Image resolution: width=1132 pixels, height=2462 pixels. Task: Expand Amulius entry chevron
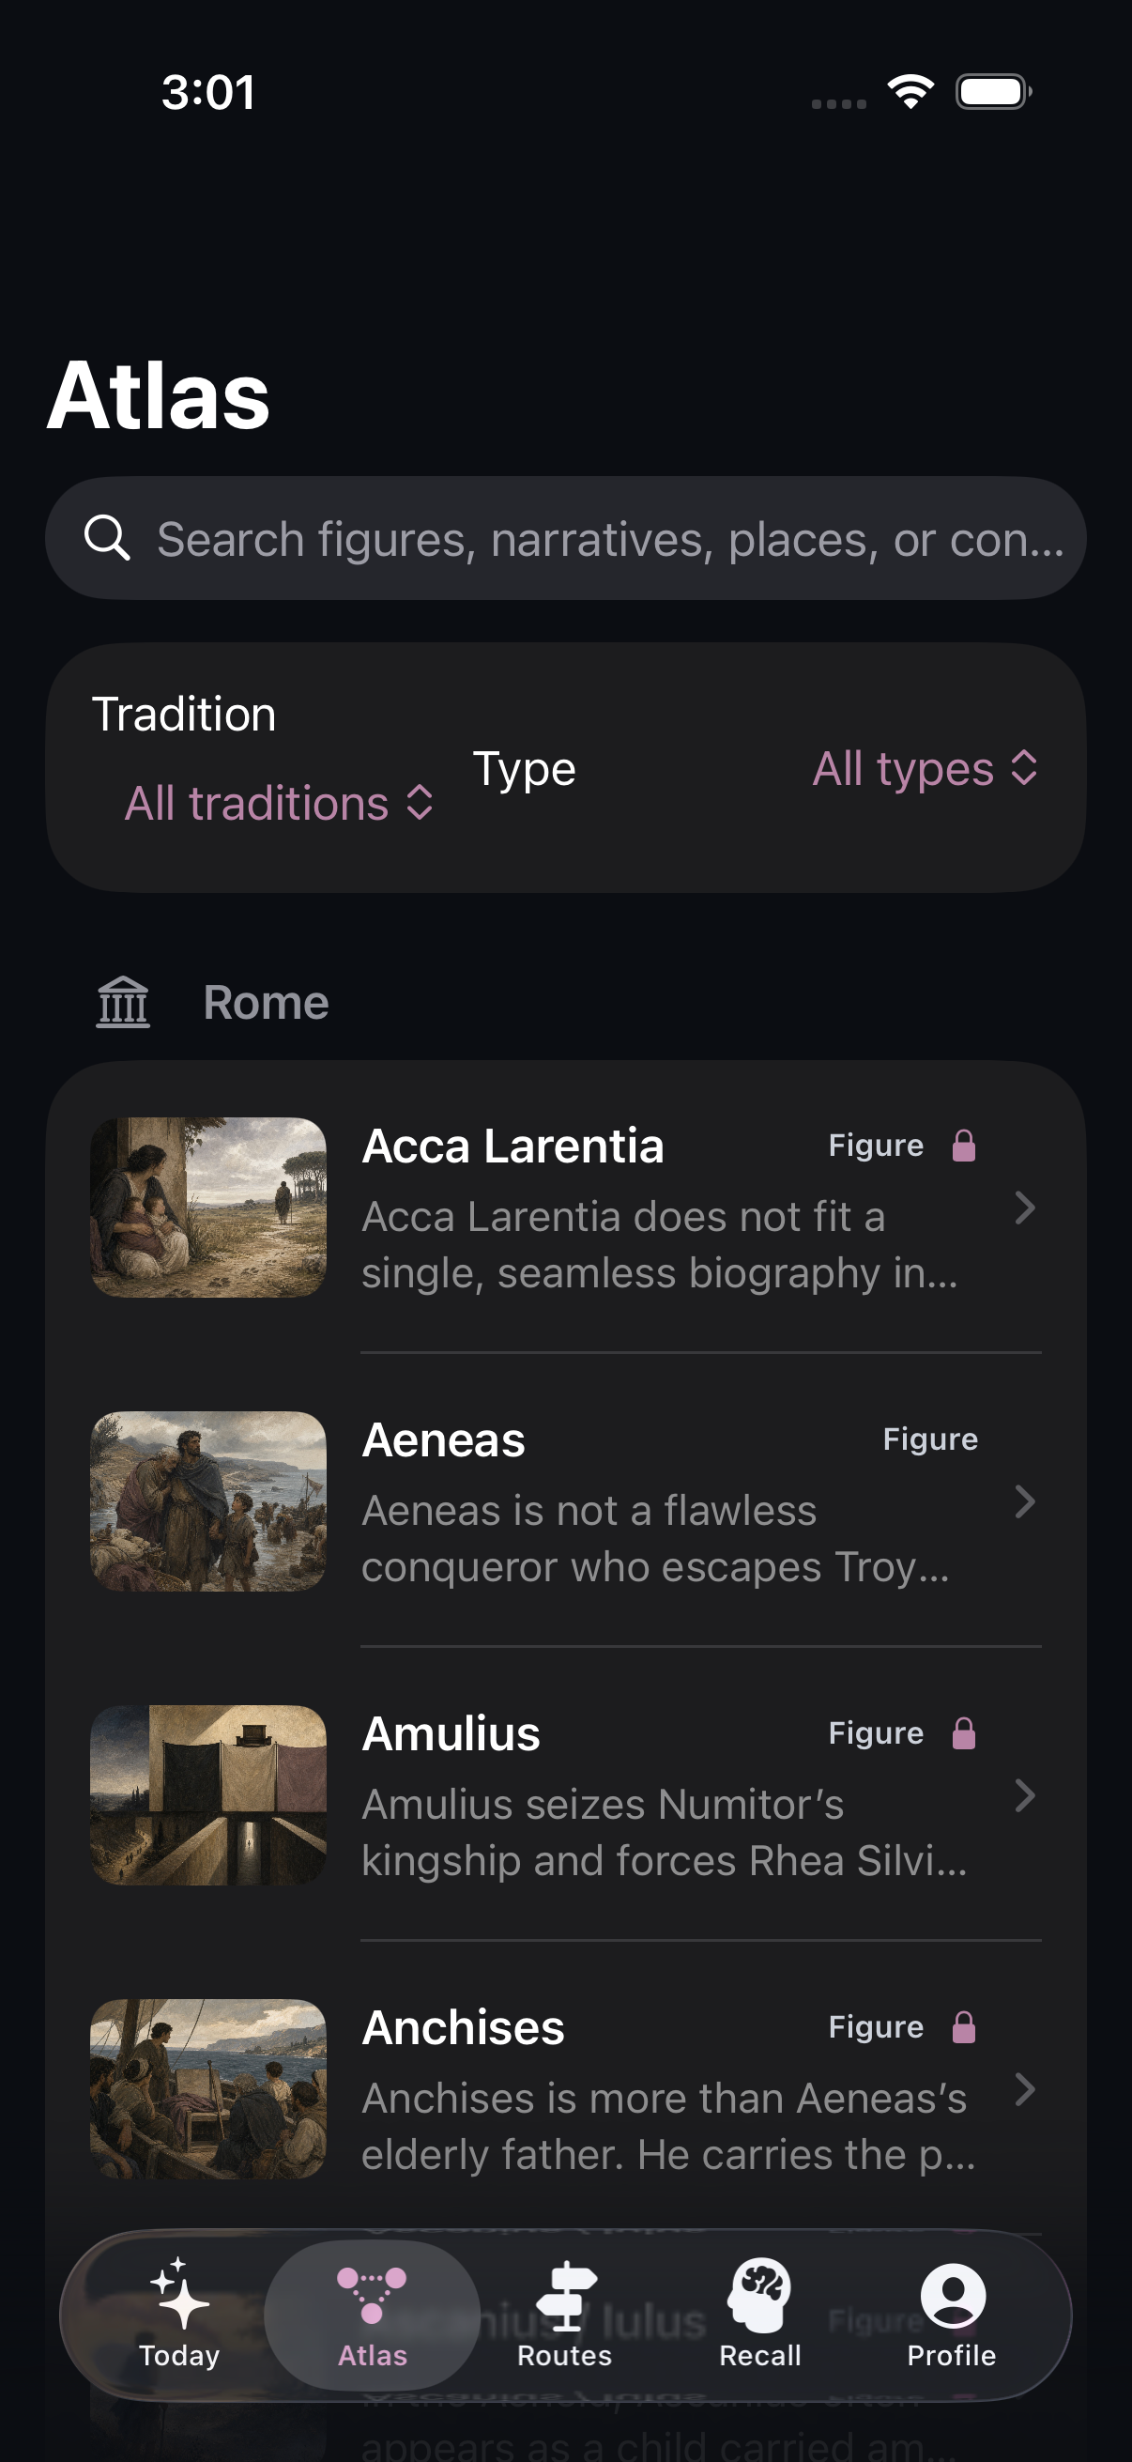coord(1025,1795)
